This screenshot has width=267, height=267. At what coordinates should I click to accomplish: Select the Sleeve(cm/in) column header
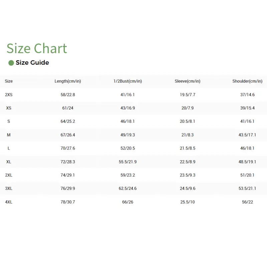(x=188, y=81)
